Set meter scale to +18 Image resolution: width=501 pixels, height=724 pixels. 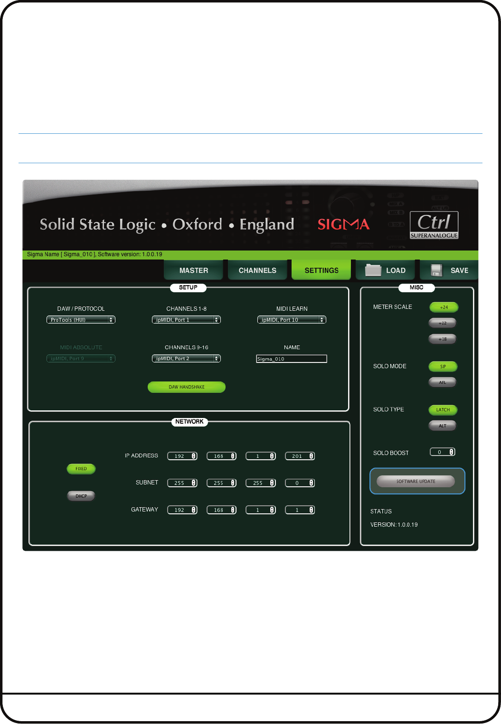pos(443,339)
